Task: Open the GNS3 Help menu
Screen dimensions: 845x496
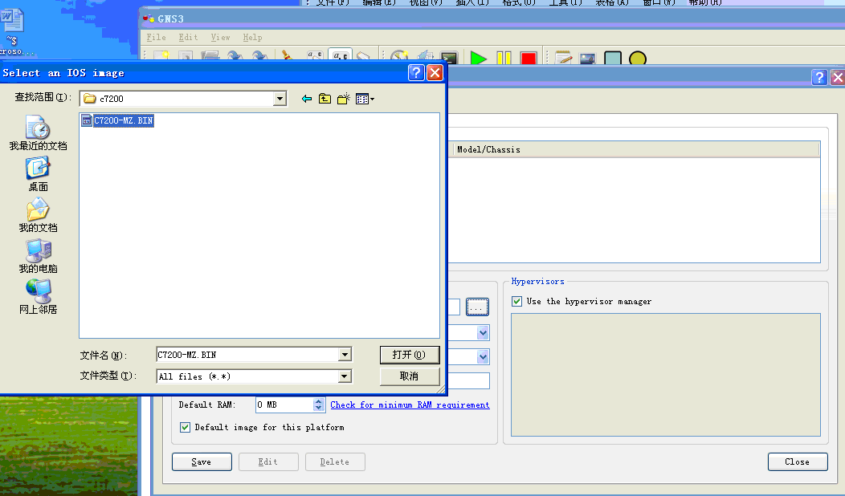Action: click(252, 37)
